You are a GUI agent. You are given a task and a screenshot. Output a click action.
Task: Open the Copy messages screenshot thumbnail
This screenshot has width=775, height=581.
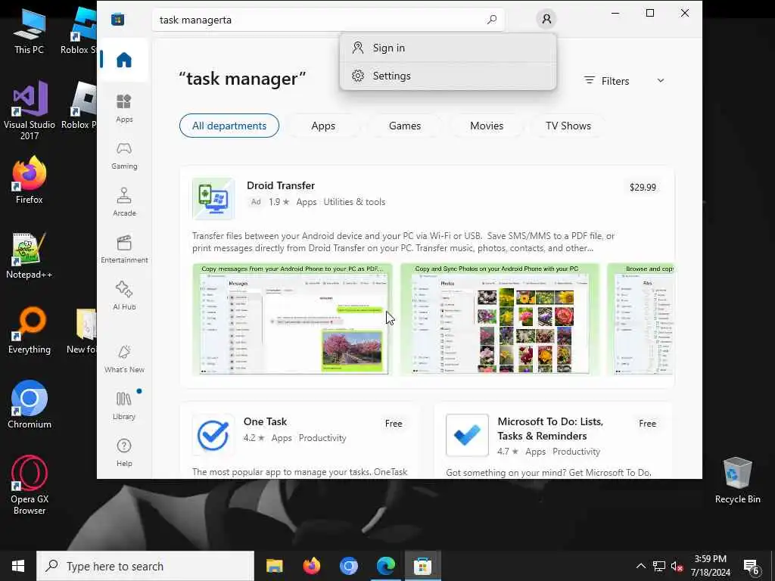292,319
